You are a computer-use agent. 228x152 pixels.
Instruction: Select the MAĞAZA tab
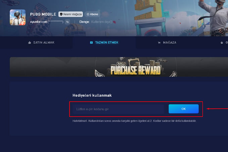(167, 42)
